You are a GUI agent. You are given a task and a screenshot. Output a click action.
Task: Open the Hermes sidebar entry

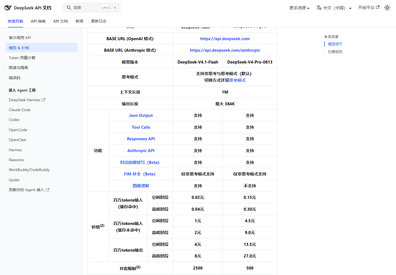(x=42, y=150)
